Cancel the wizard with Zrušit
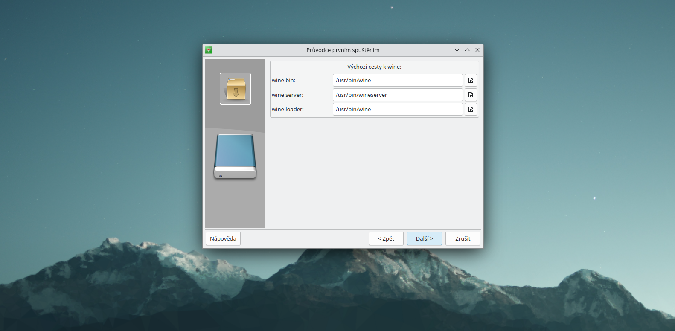 463,238
